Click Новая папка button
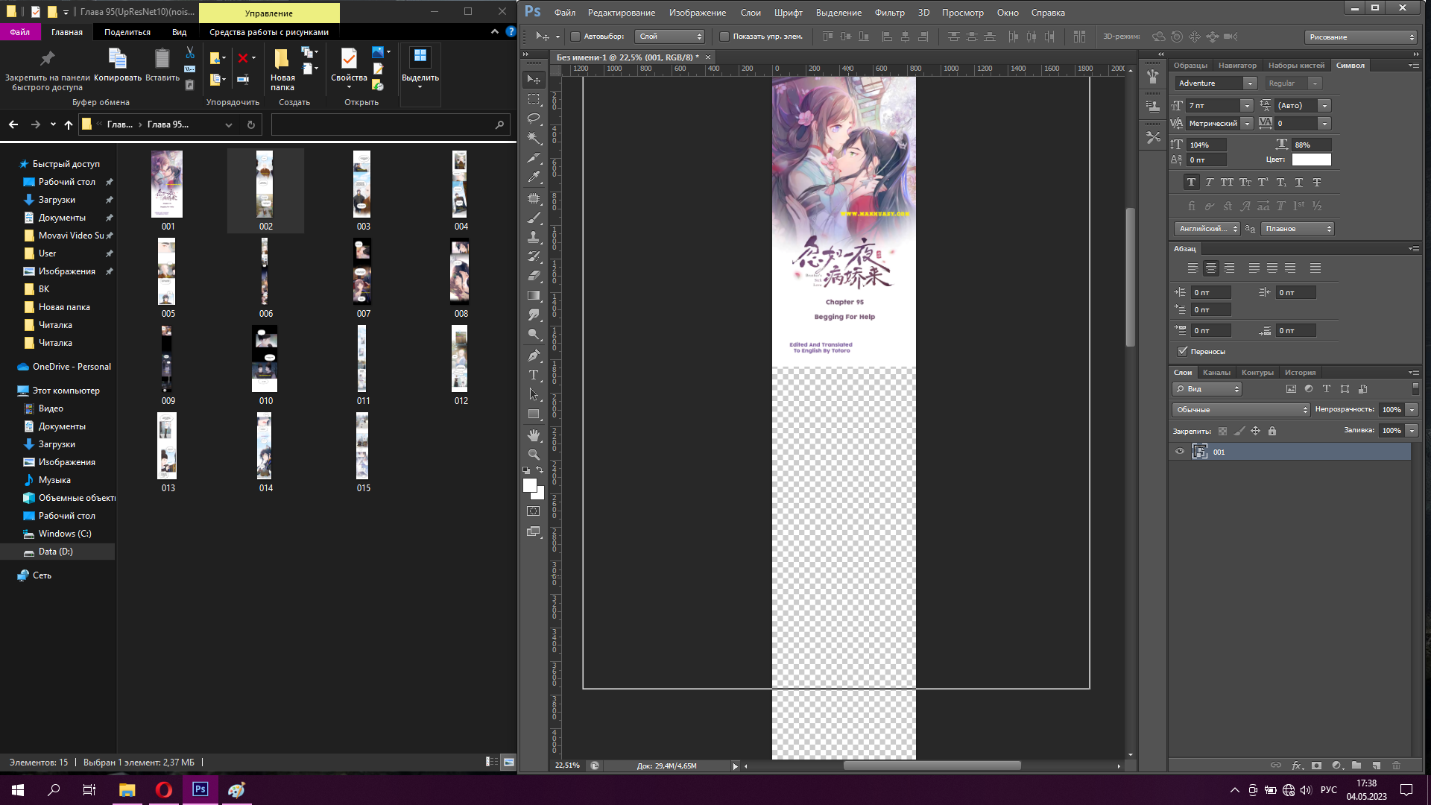Image resolution: width=1431 pixels, height=805 pixels. click(x=282, y=69)
